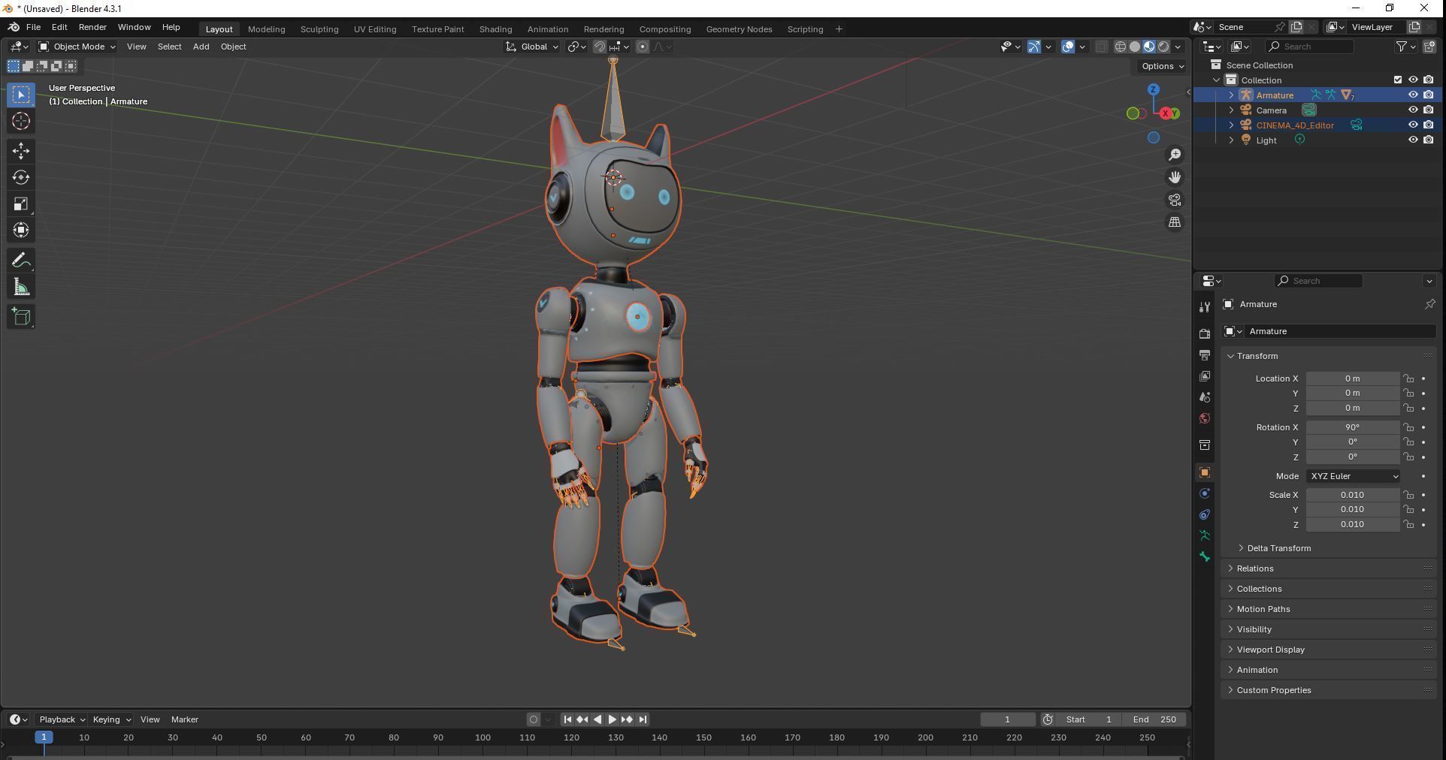Image resolution: width=1446 pixels, height=760 pixels.
Task: Toggle the camera view icon
Action: (1174, 200)
